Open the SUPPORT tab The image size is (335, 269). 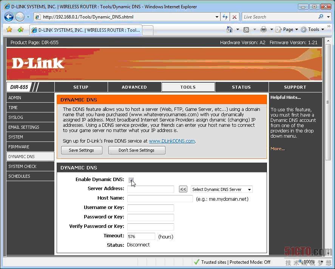(x=295, y=87)
